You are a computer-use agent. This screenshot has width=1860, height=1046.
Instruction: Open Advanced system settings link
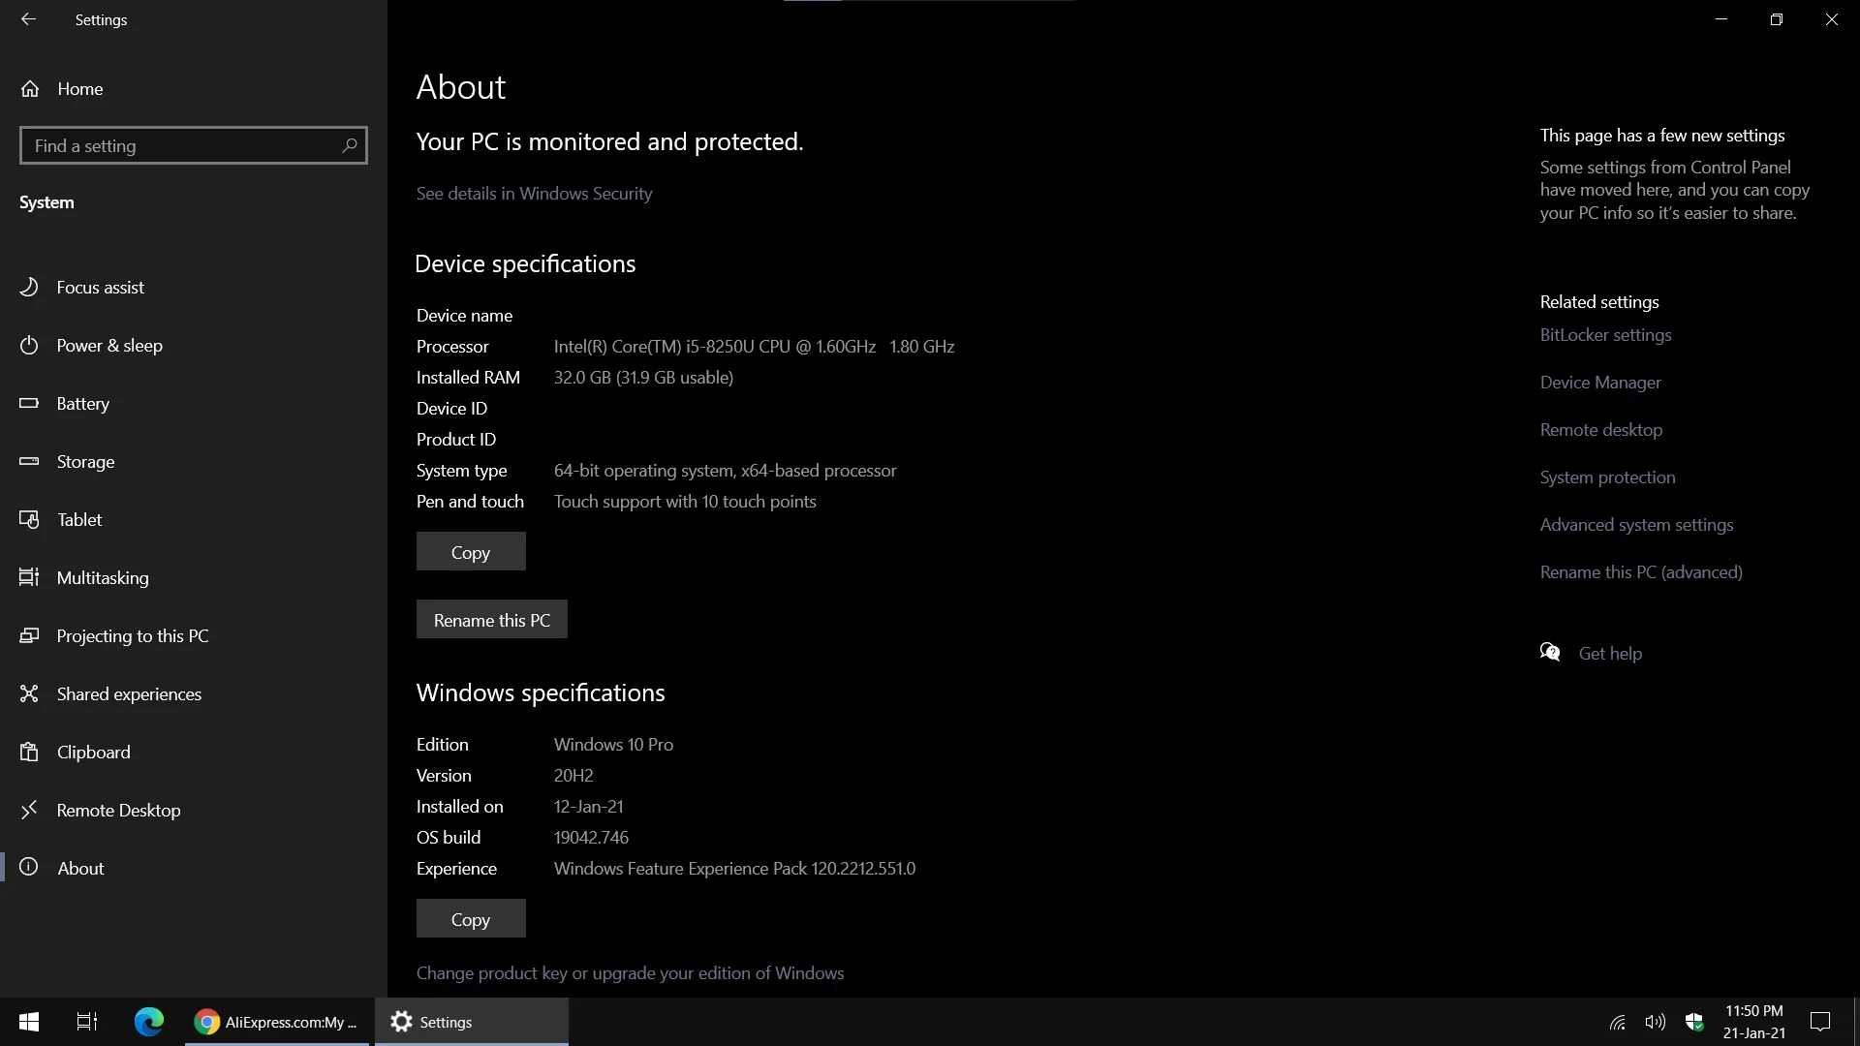(1636, 524)
